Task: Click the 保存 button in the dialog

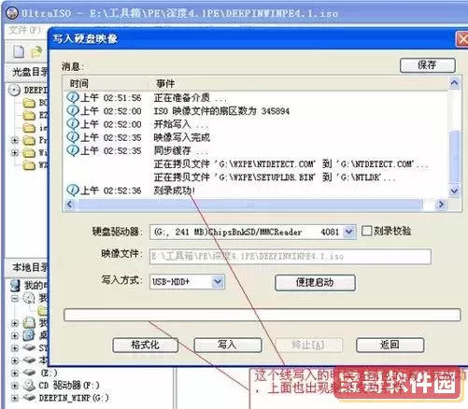Action: point(427,65)
